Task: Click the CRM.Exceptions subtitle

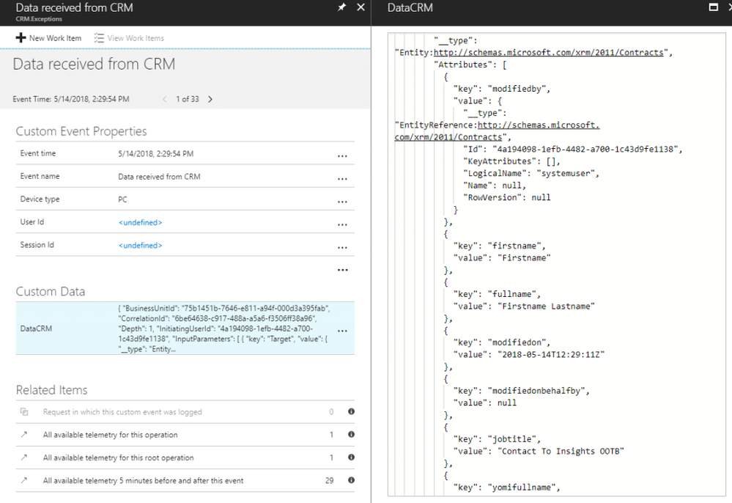Action: coord(39,19)
